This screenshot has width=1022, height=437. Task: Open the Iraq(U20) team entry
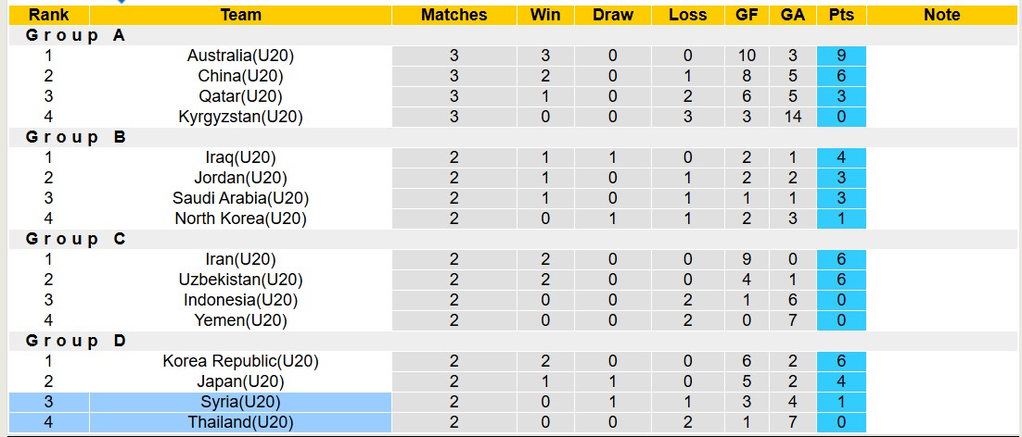(241, 157)
